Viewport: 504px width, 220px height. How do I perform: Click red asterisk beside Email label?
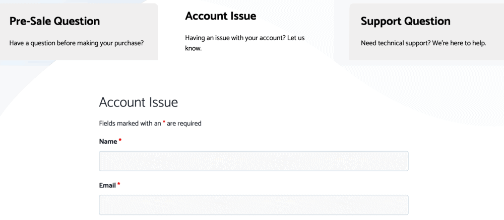coord(119,185)
